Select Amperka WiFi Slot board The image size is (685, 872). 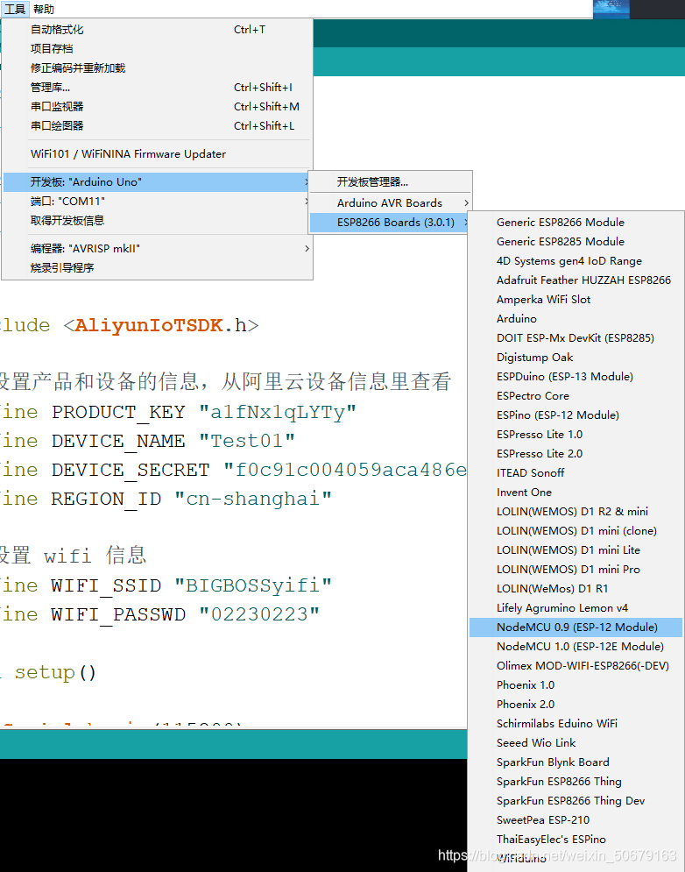click(576, 300)
